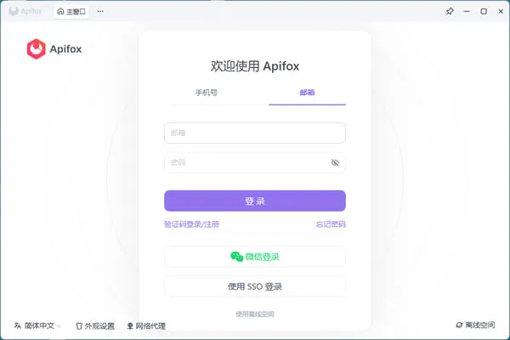Open 网络代理 network proxy settings
This screenshot has width=510, height=340.
point(146,326)
